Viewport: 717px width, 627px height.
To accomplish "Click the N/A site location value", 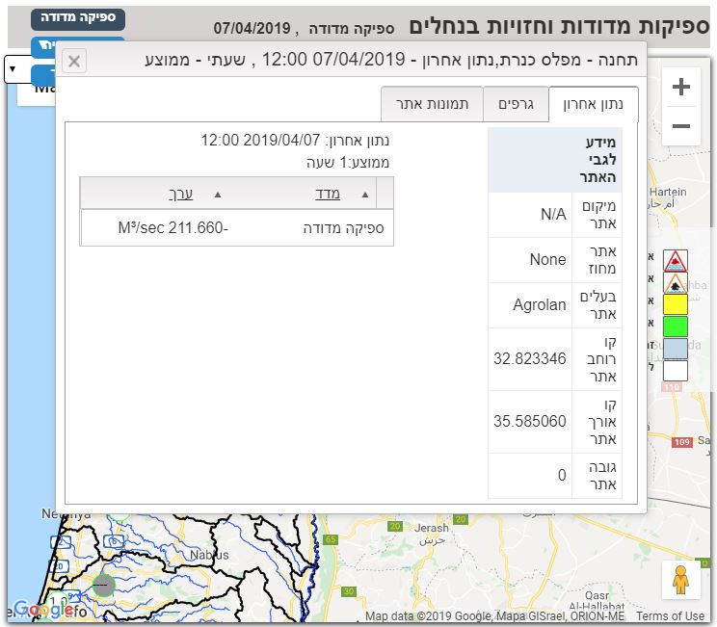I will (553, 214).
